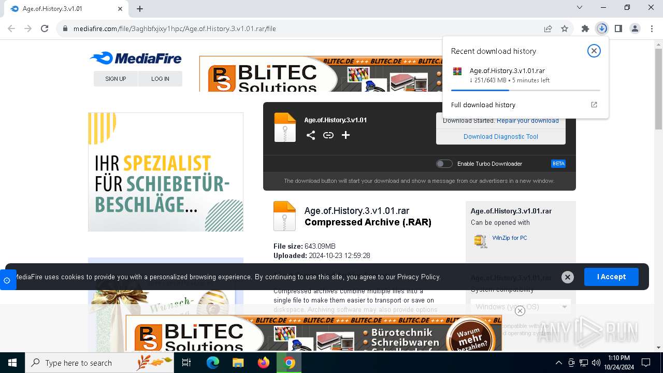Close the Age.of.History.3.v1.01 tab
Image resolution: width=663 pixels, height=373 pixels.
click(x=120, y=9)
